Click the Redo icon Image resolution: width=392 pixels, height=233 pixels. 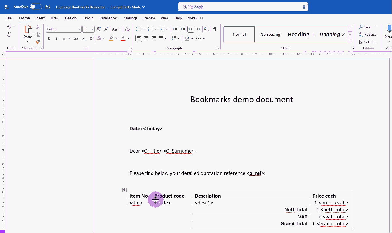9,35
